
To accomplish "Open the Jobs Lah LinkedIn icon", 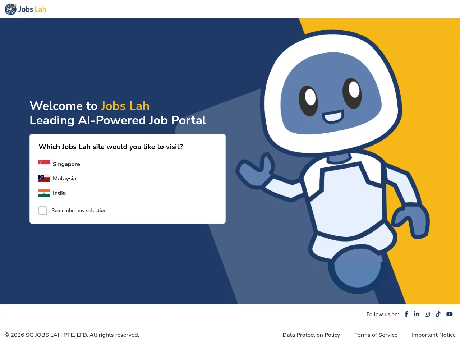I will point(417,314).
